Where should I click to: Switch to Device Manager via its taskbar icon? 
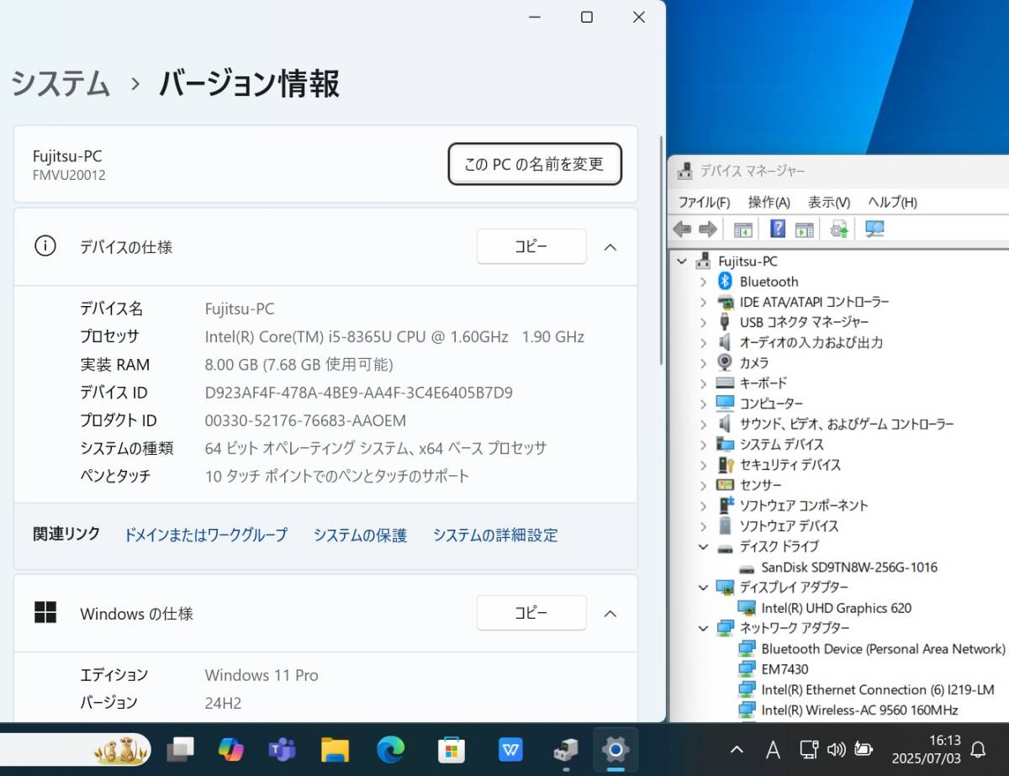(566, 748)
